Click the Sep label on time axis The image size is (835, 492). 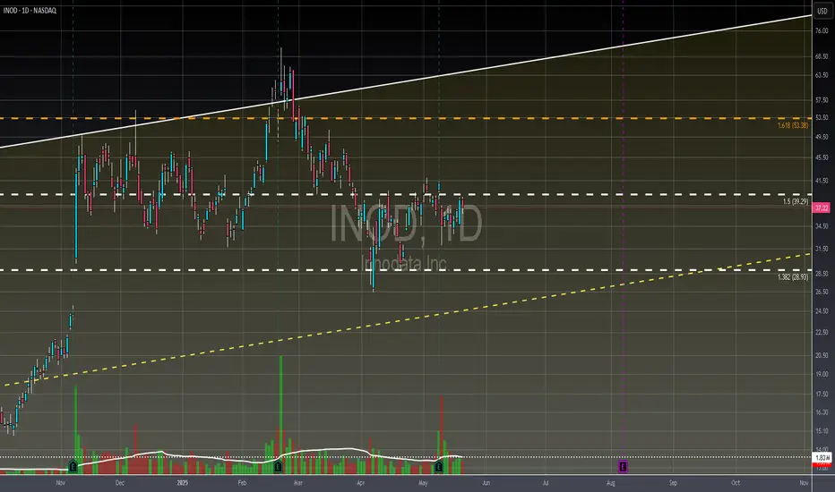tap(673, 483)
